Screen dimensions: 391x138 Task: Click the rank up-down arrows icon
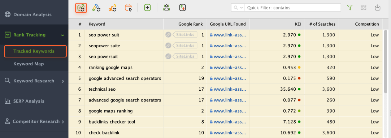[183, 8]
